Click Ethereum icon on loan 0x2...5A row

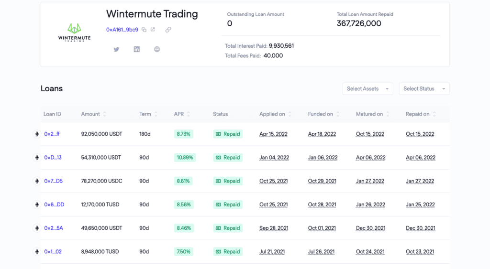click(37, 228)
